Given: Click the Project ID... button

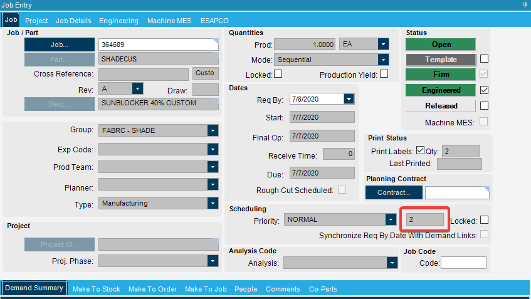Looking at the screenshot, I should 60,244.
